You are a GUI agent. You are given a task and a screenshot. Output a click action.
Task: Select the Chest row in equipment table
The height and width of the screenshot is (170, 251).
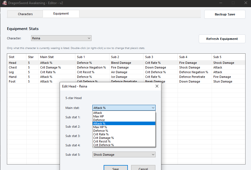tap(126, 67)
